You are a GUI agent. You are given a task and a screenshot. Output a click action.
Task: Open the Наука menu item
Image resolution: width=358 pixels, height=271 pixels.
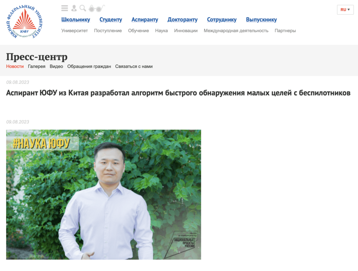click(162, 30)
